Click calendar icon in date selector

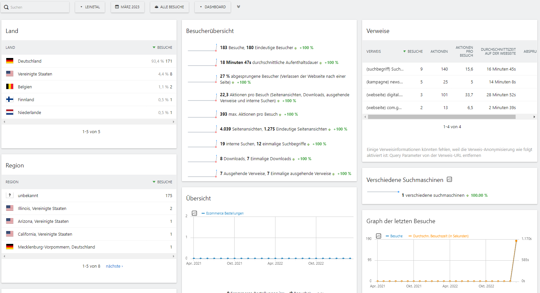click(x=117, y=7)
